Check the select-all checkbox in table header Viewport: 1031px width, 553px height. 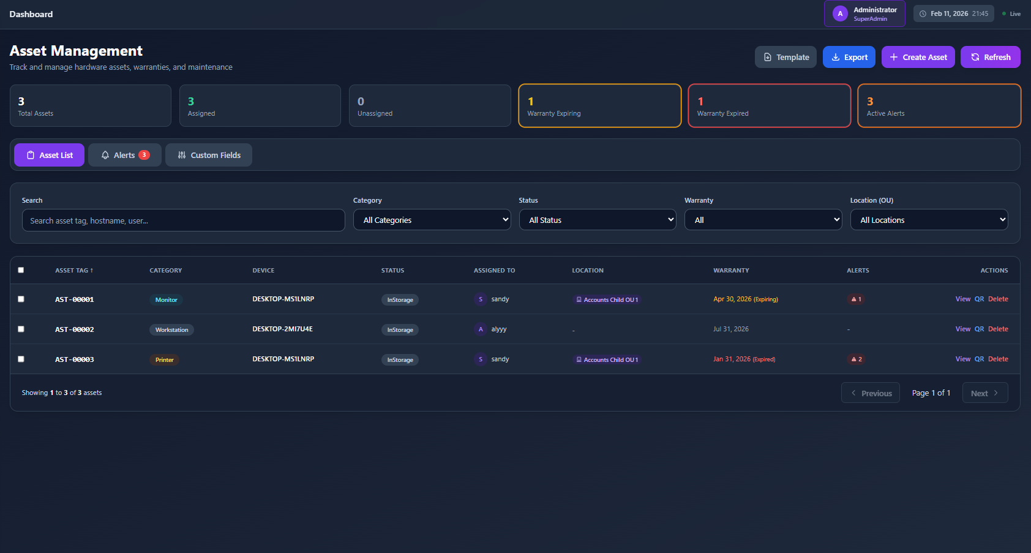[21, 270]
